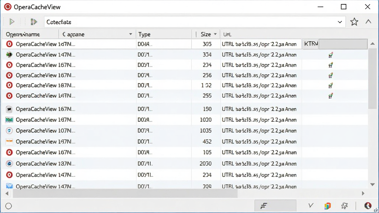Image resolution: width=379 pixels, height=213 pixels.
Task: Click the green picture thumbnail in the 1020 row
Action: click(x=9, y=120)
